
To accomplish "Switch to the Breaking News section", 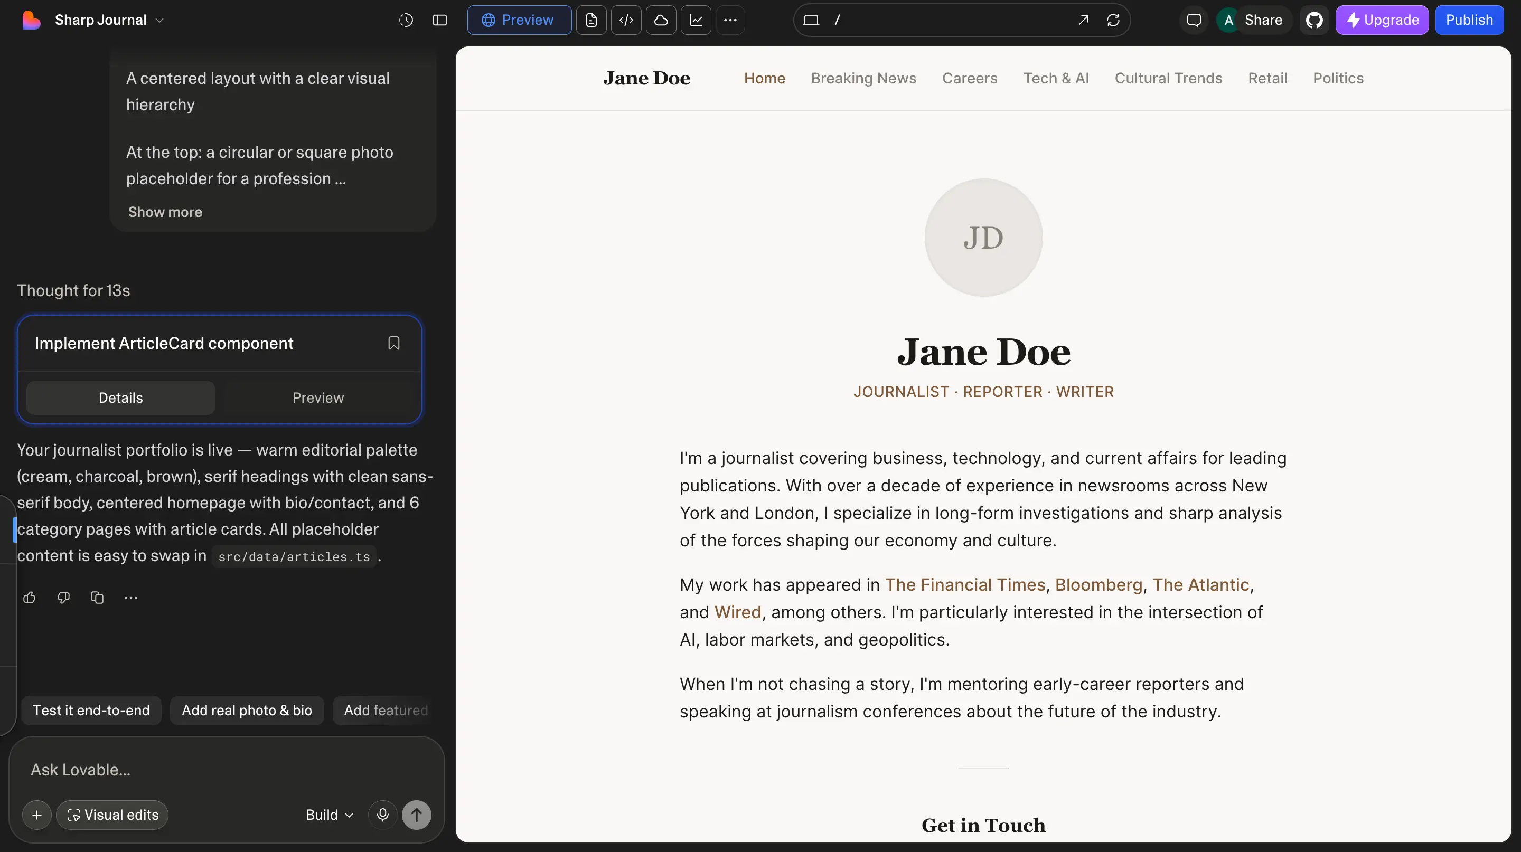I will [x=864, y=78].
